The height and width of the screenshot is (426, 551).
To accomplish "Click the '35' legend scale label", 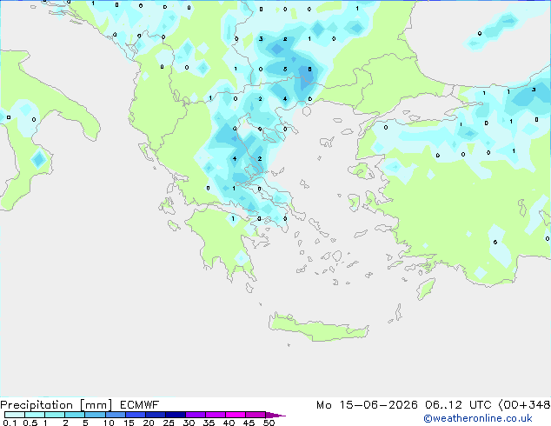I will pyautogui.click(x=209, y=423).
